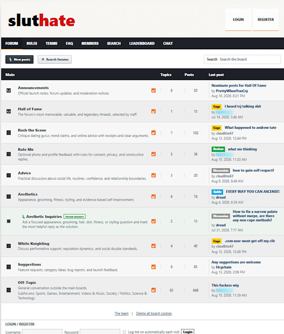Viewport: 284px width, 334px height.
Task: Open the Aesthetics forum
Action: (28, 194)
